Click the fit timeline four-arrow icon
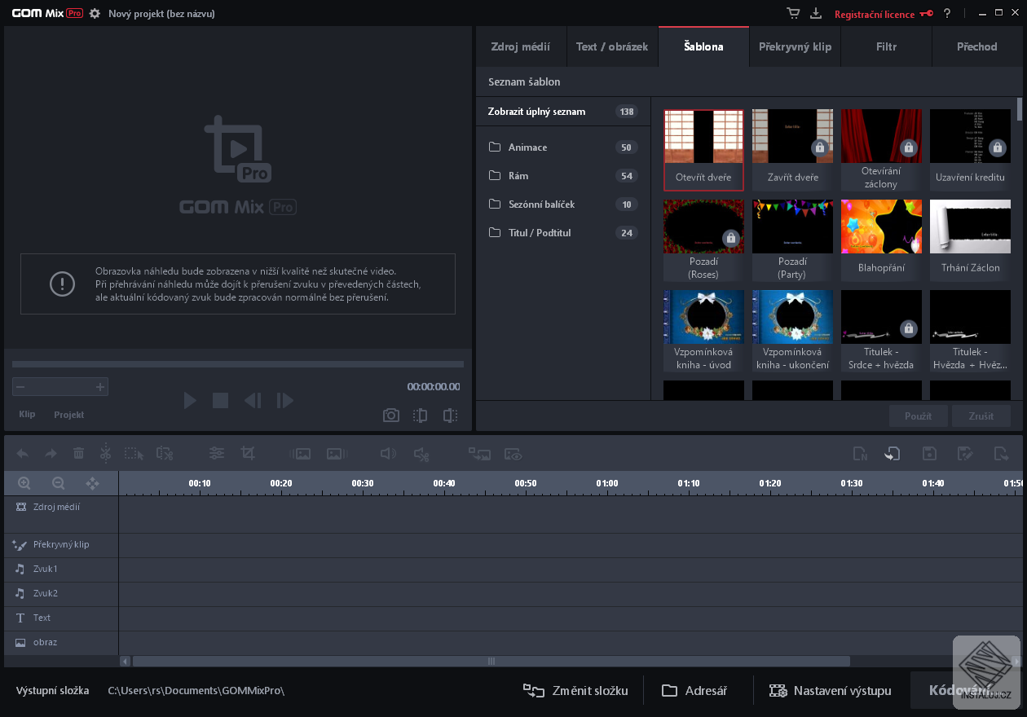Image resolution: width=1027 pixels, height=717 pixels. pyautogui.click(x=92, y=483)
